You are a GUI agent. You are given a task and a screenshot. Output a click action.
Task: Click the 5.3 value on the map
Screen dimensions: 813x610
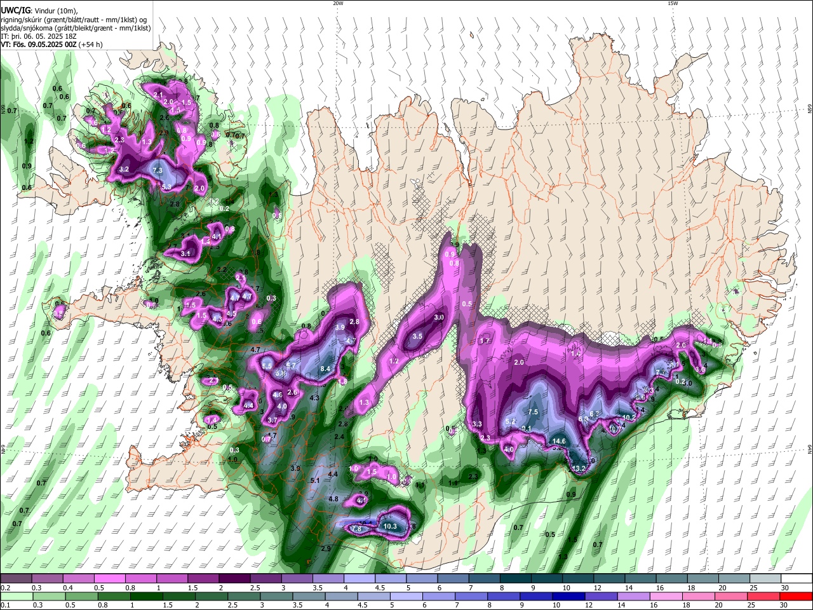click(x=167, y=187)
